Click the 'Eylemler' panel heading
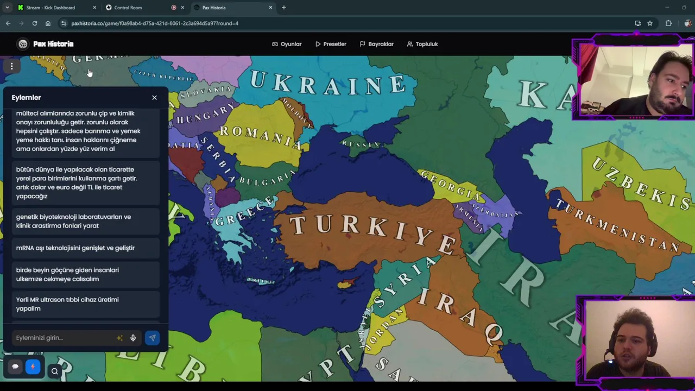Screen dimensions: 695x391 point(26,98)
